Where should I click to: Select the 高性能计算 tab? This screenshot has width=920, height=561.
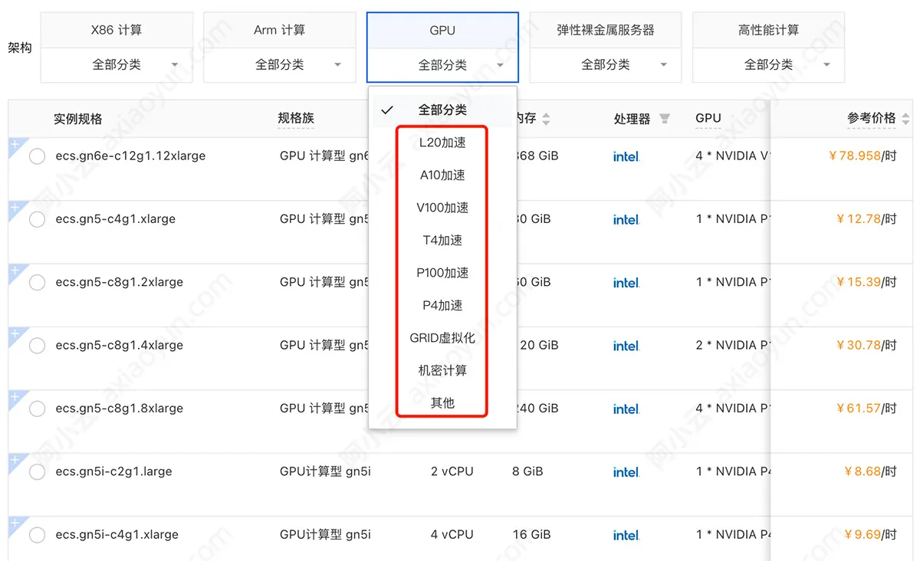(x=768, y=31)
